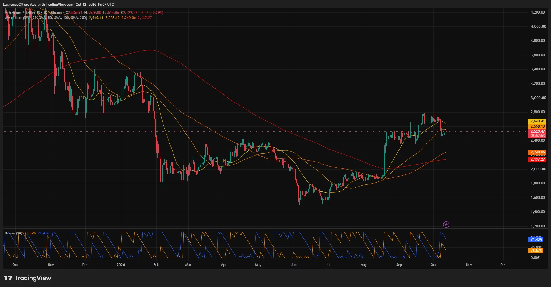Image resolution: width=551 pixels, height=287 pixels.
Task: Click the red 2,137.27 label on the price axis
Action: [538, 159]
